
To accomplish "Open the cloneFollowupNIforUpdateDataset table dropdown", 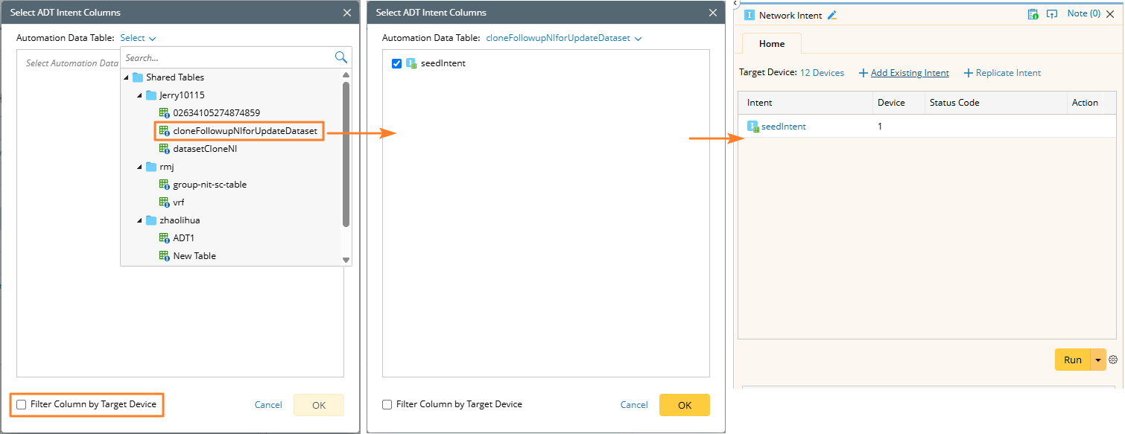I will [x=563, y=38].
